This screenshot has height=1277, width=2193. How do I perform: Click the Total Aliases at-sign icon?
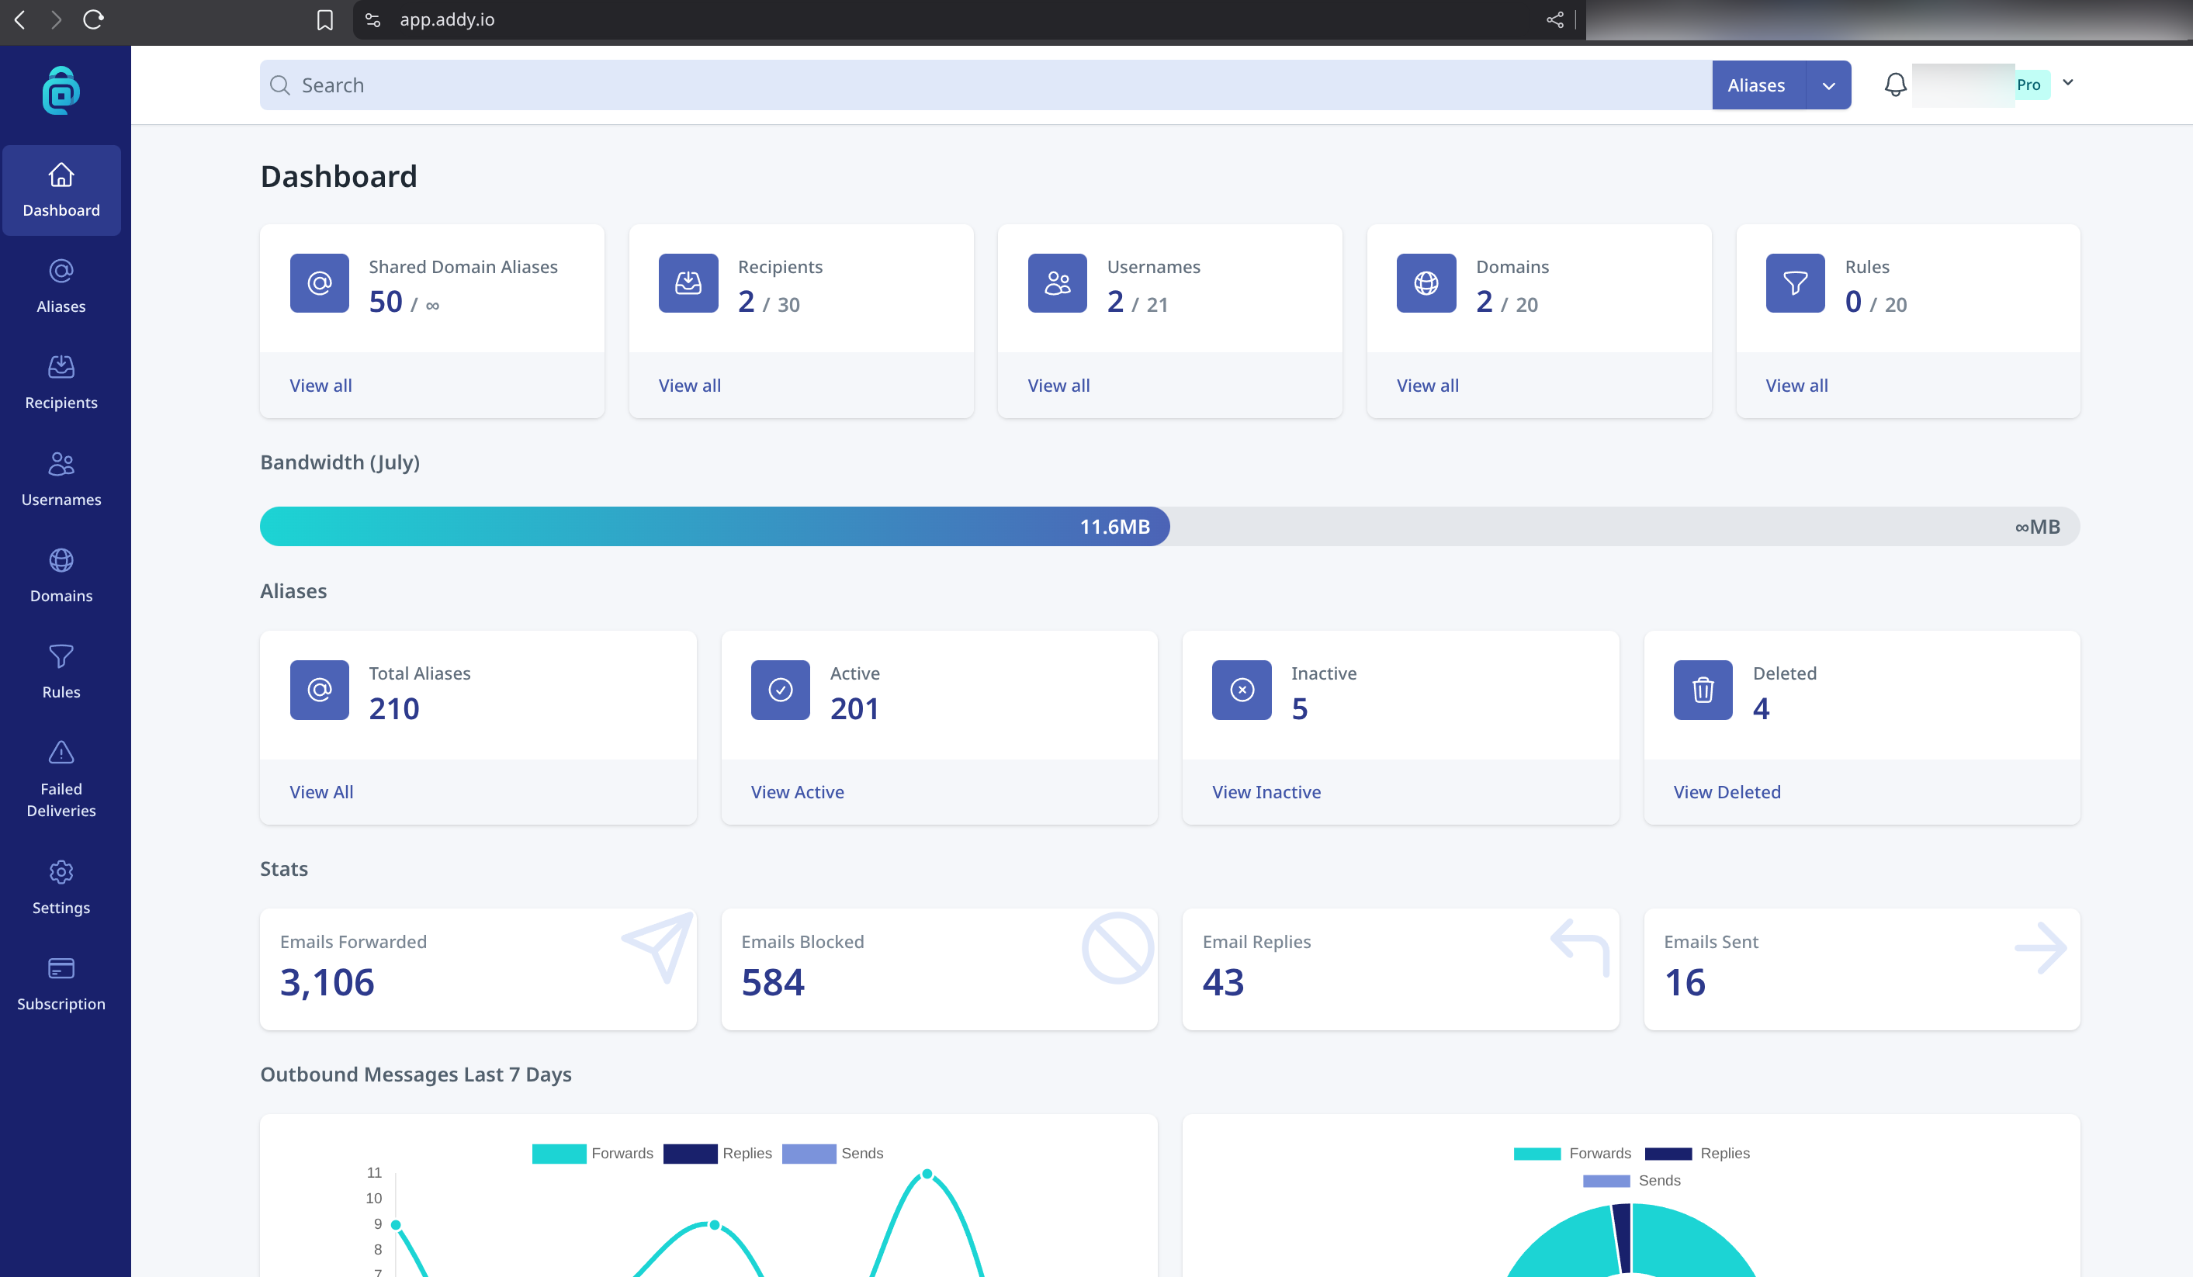click(320, 690)
